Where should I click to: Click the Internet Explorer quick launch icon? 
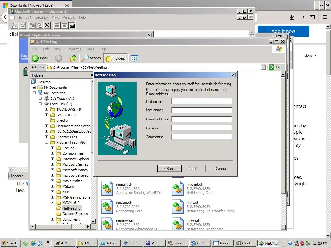[x=33, y=243]
